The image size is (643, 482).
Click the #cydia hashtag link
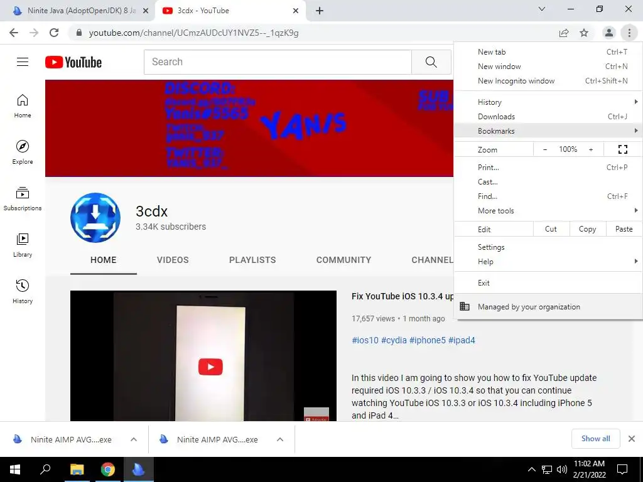click(x=394, y=340)
